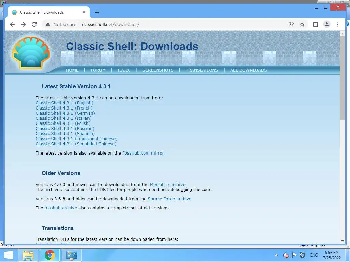Viewport: 350px width, 262px height.
Task: Download Classic Shell 4.3.1 (German)
Action: point(65,113)
